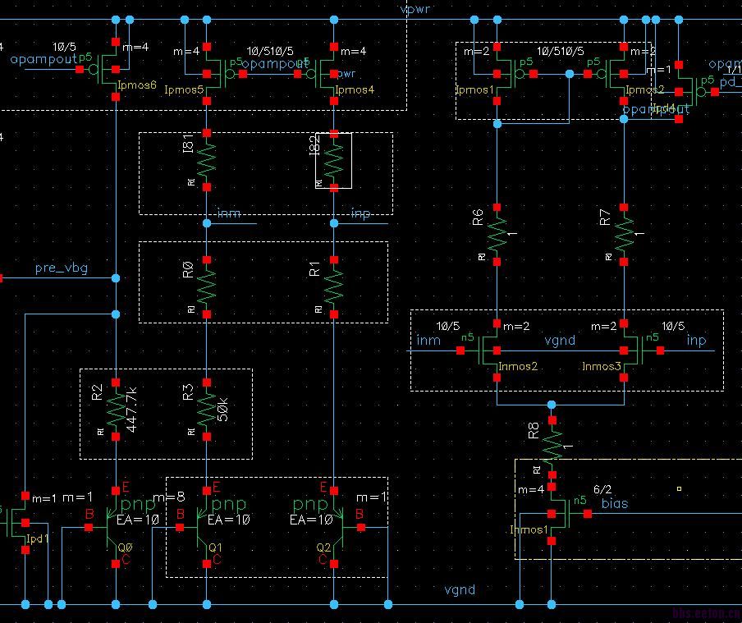The height and width of the screenshot is (623, 742).
Task: Click the Inmos2 NMOS transistor
Action: tap(491, 350)
